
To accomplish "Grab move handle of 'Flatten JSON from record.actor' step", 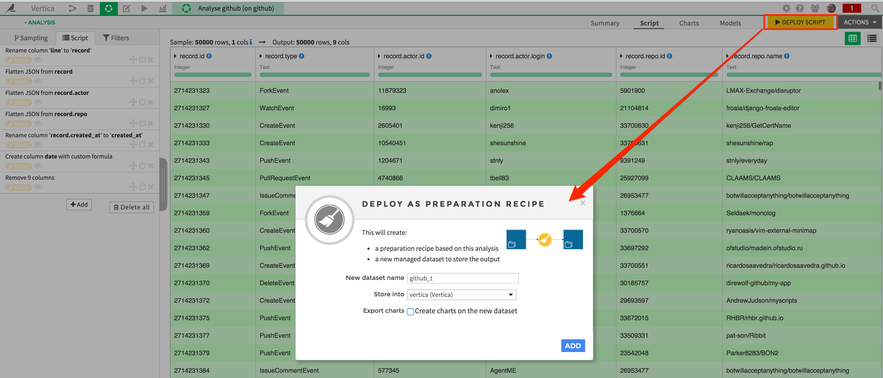I will coord(133,102).
